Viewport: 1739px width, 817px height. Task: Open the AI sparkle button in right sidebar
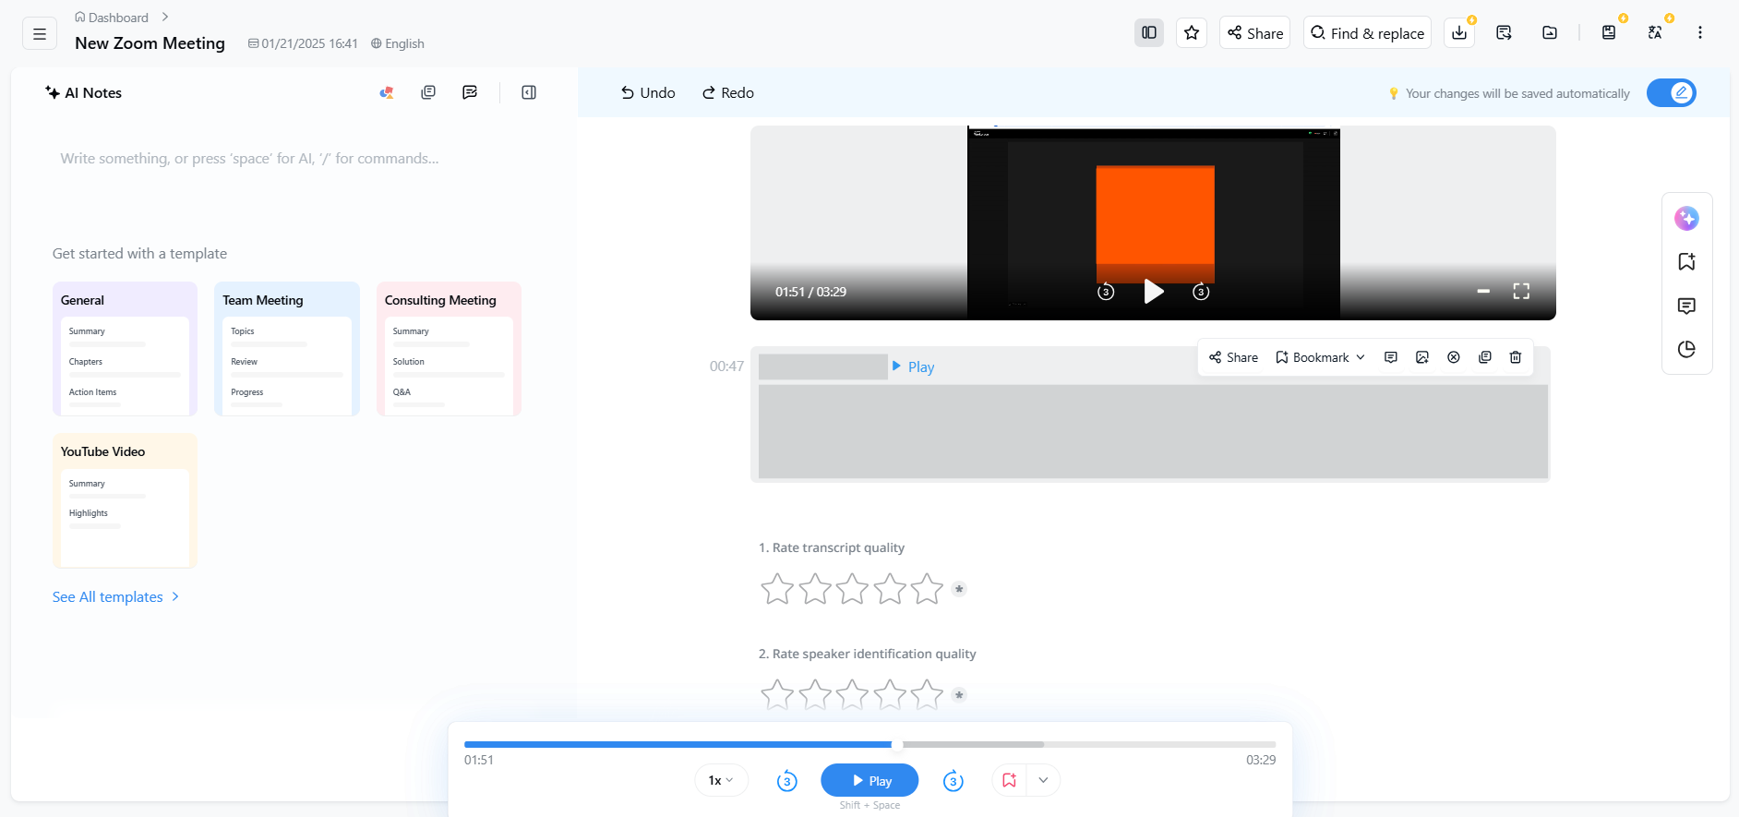(x=1686, y=218)
